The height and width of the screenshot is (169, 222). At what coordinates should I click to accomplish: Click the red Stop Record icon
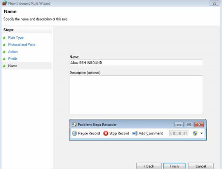(x=106, y=133)
